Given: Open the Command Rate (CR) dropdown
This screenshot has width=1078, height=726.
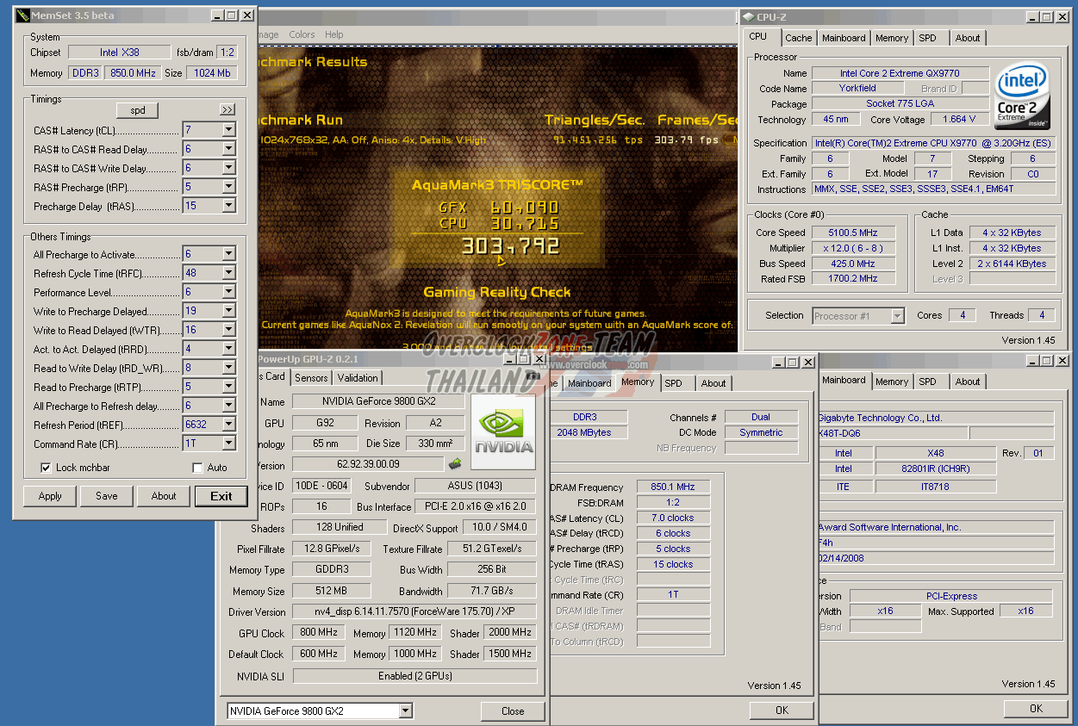Looking at the screenshot, I should (x=228, y=444).
